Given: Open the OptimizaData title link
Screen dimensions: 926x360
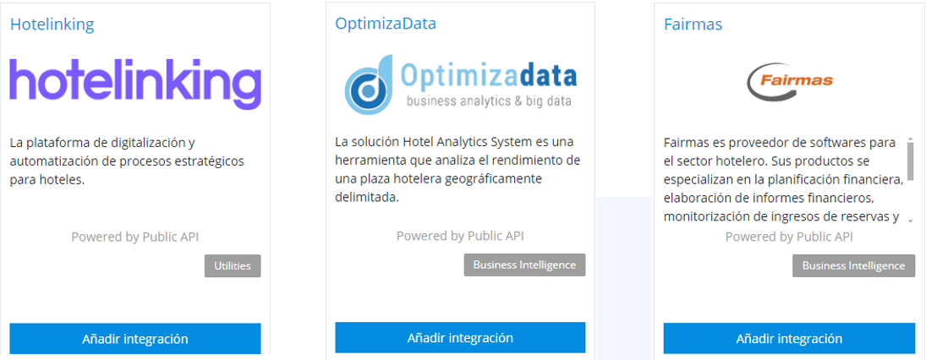Looking at the screenshot, I should (386, 24).
